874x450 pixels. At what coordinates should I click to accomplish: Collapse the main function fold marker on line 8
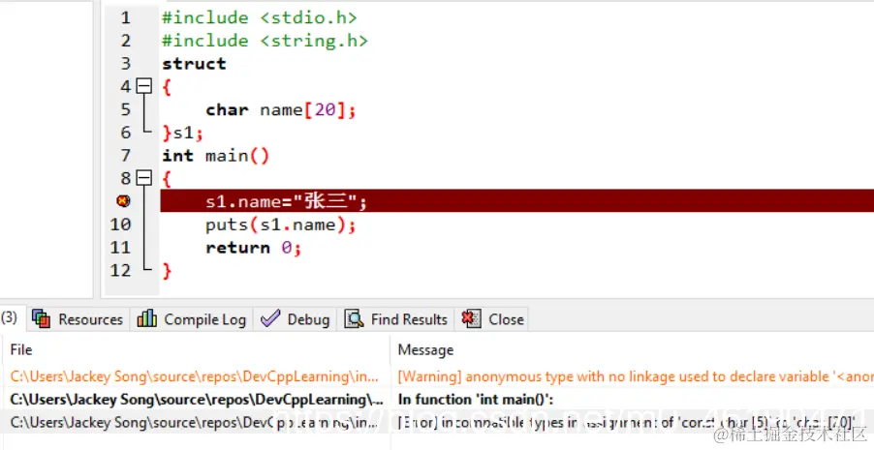point(144,178)
